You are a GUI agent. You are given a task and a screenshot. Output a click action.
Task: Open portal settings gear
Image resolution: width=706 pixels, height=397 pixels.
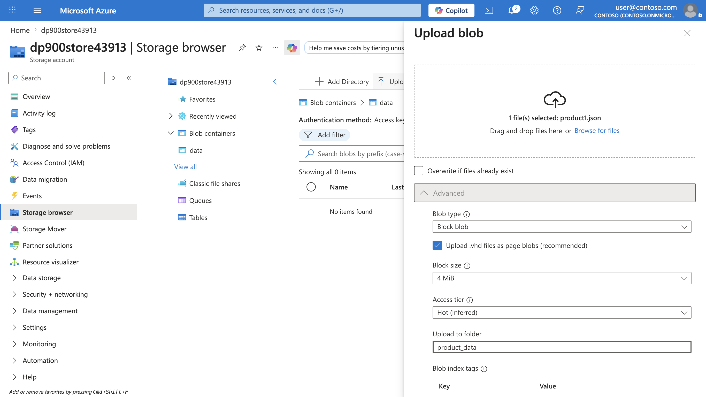click(x=534, y=10)
